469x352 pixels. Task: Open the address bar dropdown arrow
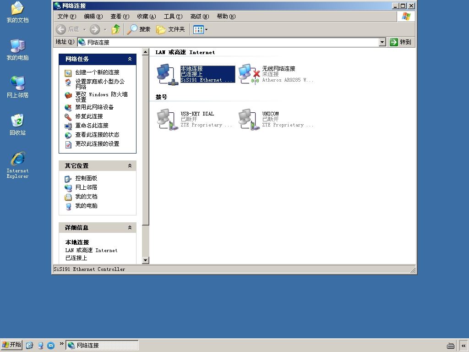pyautogui.click(x=382, y=42)
